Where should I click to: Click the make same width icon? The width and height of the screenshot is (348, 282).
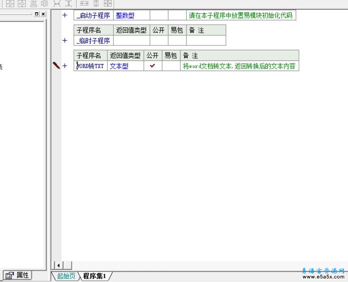(x=84, y=4)
